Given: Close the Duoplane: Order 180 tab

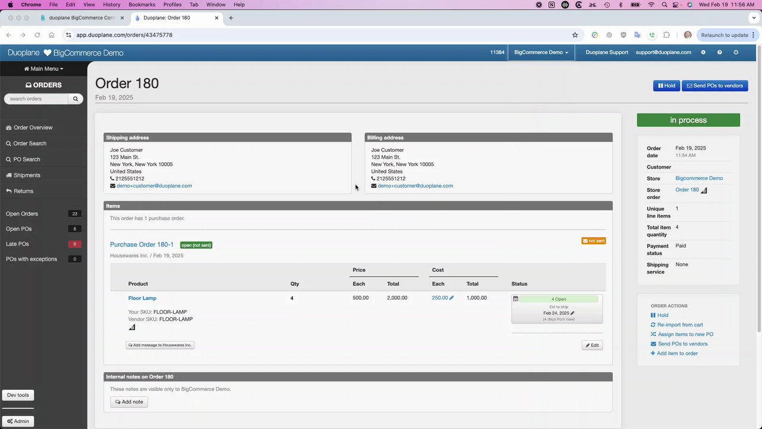Looking at the screenshot, I should (x=217, y=18).
